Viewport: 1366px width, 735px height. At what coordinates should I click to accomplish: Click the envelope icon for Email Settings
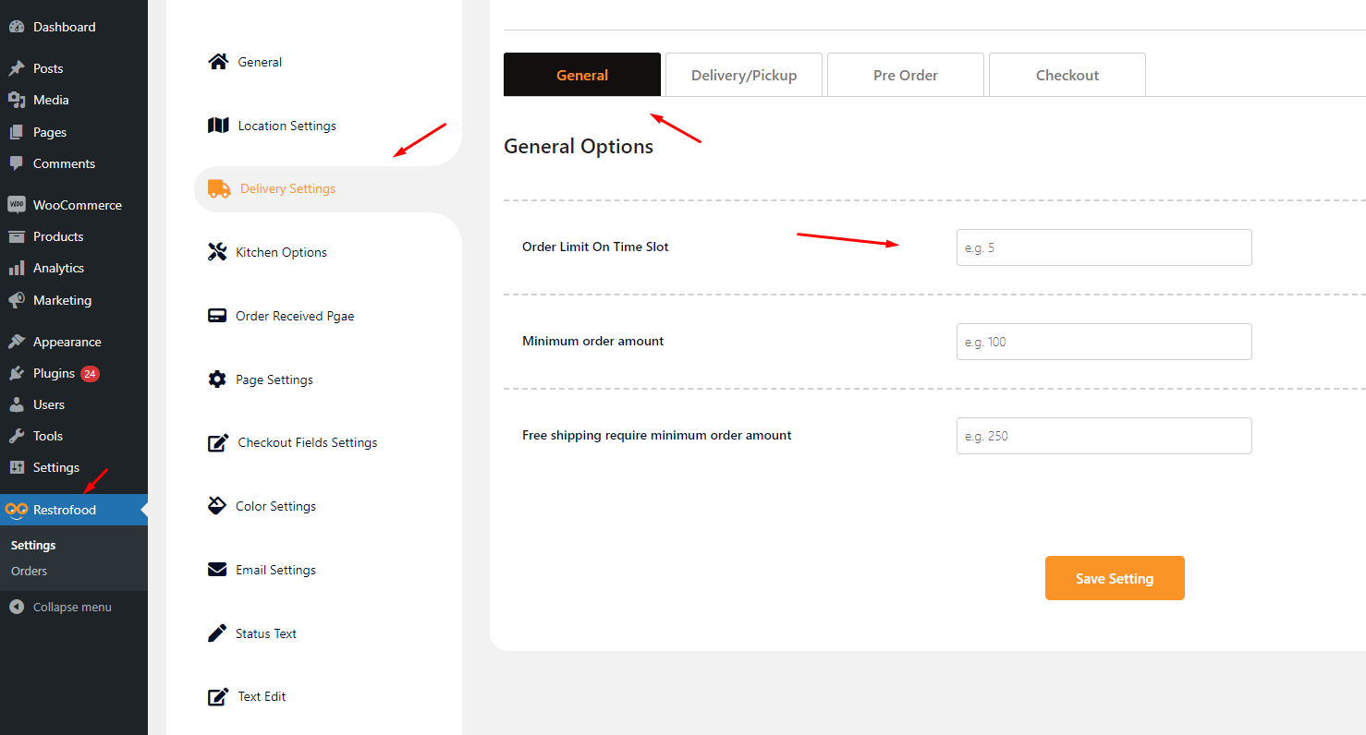pos(217,570)
